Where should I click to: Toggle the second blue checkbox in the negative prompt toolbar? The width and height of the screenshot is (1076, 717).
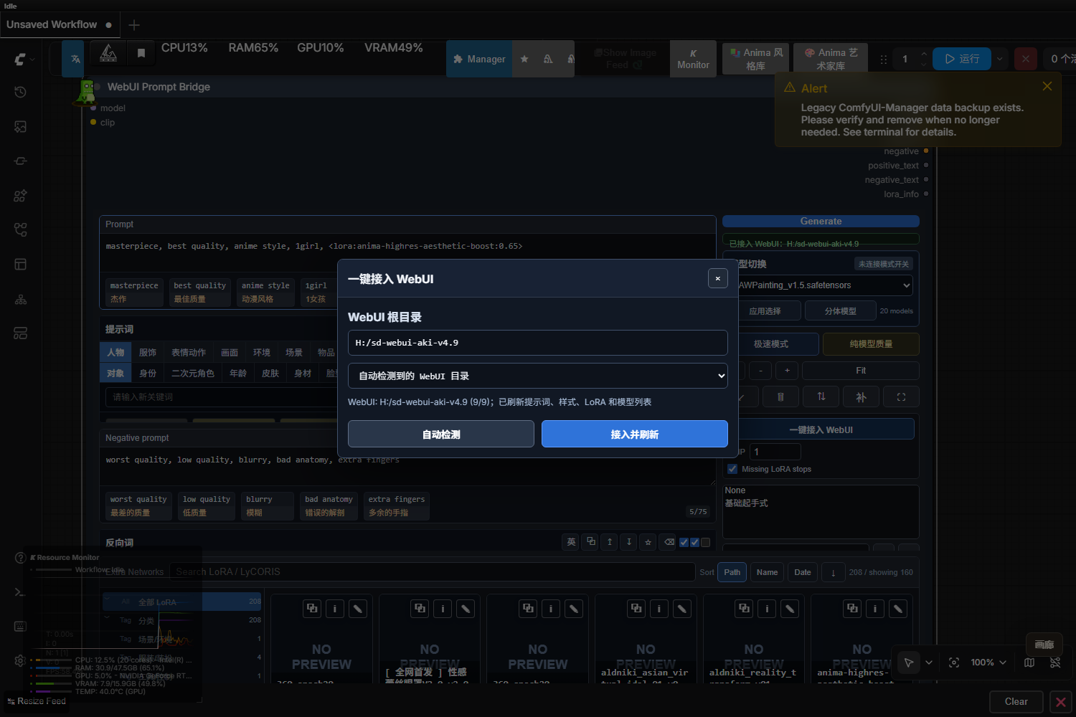pyautogui.click(x=694, y=542)
